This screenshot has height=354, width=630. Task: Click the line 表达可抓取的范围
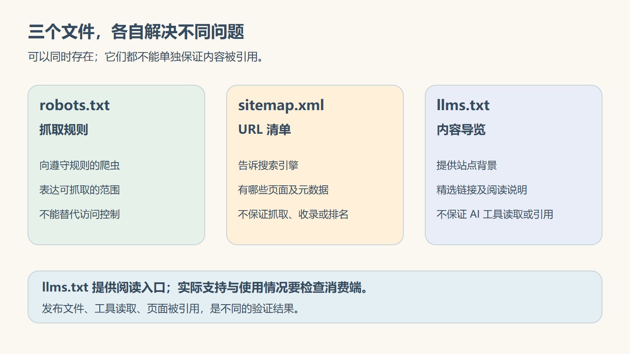pos(80,190)
